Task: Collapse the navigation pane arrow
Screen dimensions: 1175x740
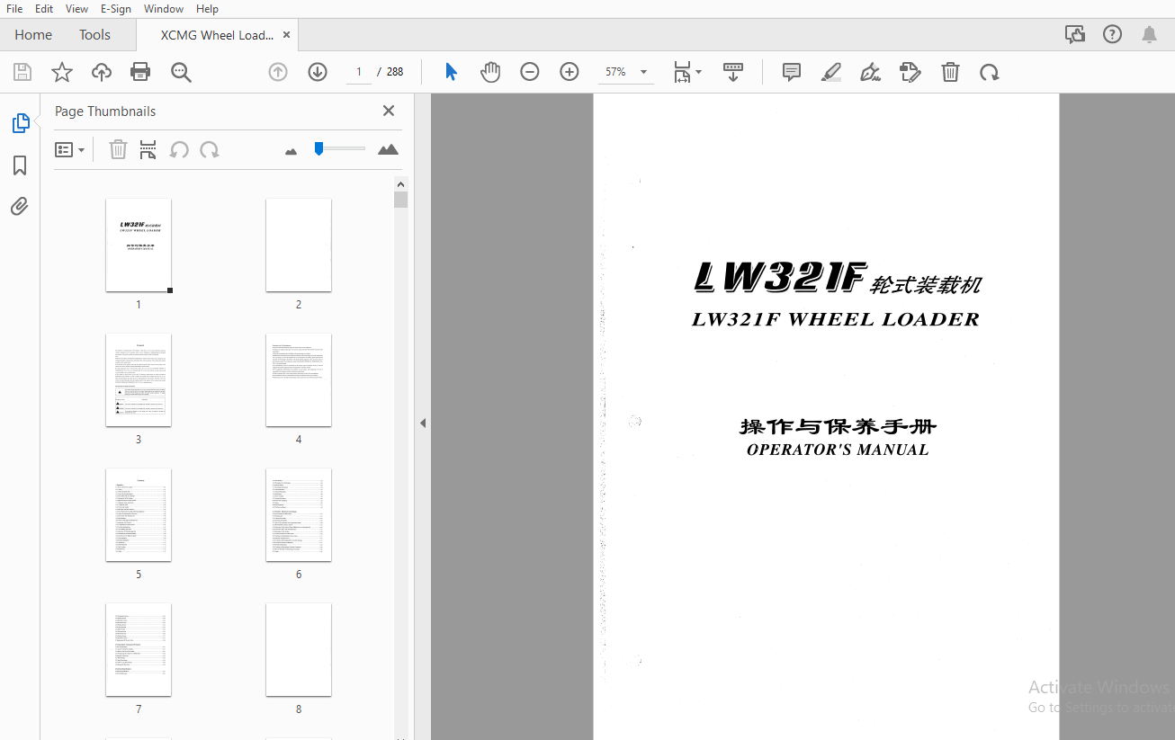Action: (423, 423)
